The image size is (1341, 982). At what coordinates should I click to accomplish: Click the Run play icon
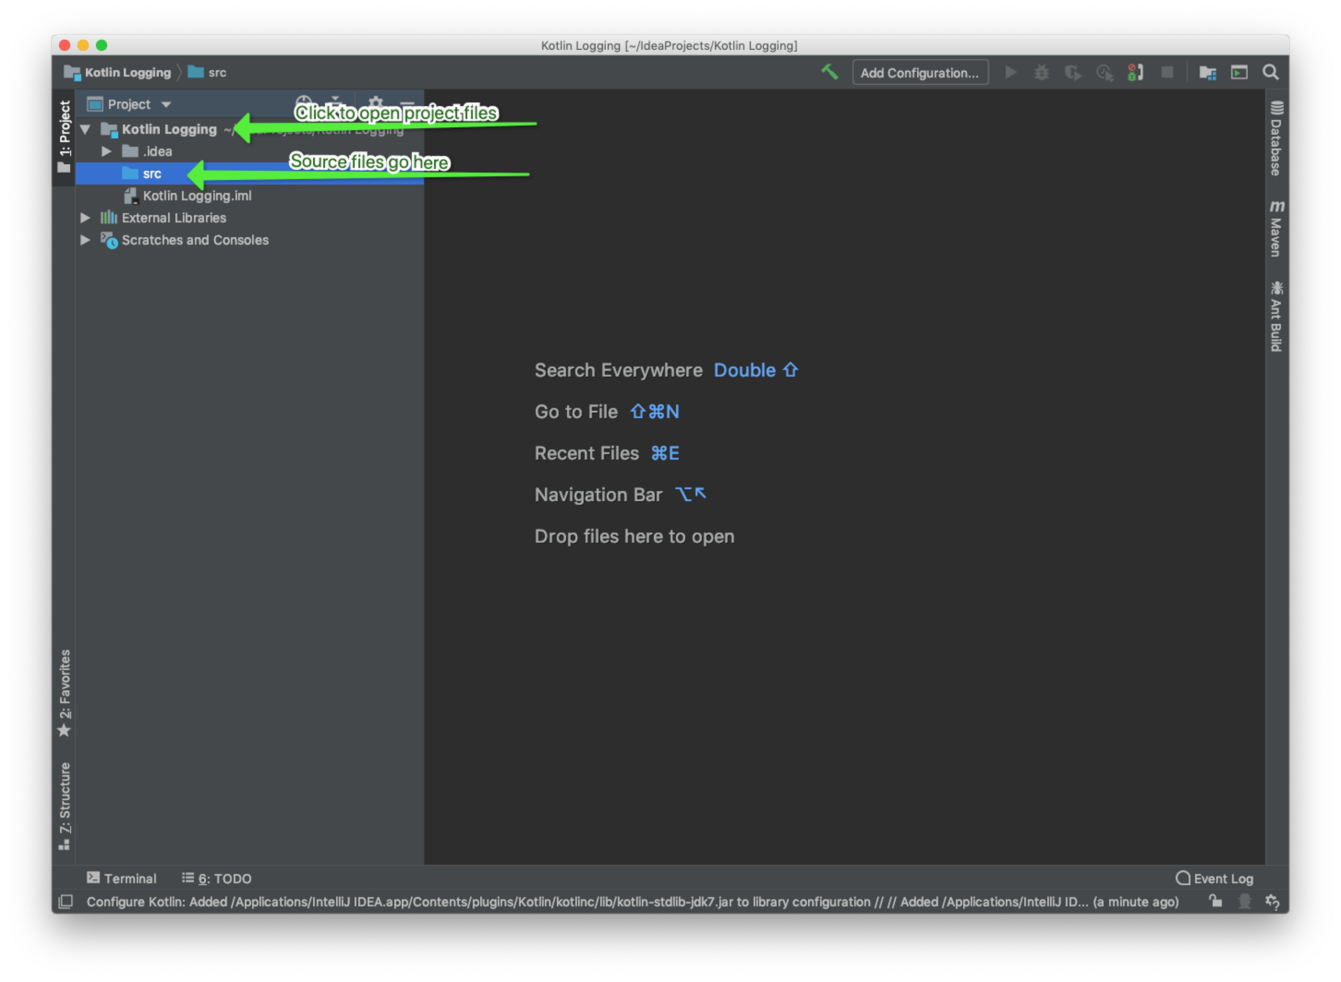(1010, 72)
